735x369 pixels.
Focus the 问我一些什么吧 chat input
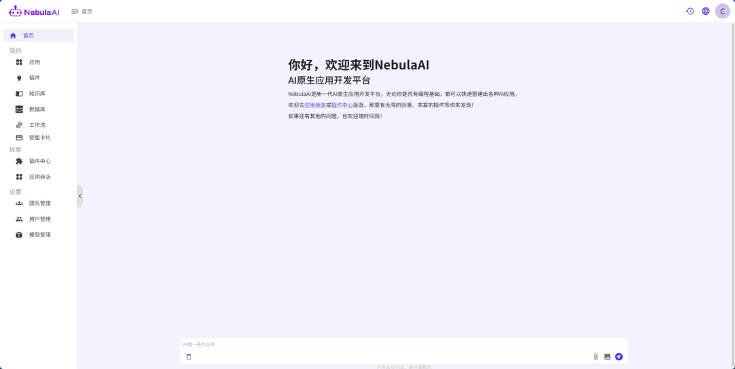(x=404, y=345)
